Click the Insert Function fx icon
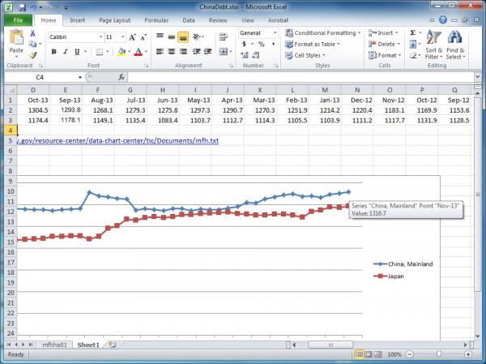The width and height of the screenshot is (486, 364). point(121,77)
